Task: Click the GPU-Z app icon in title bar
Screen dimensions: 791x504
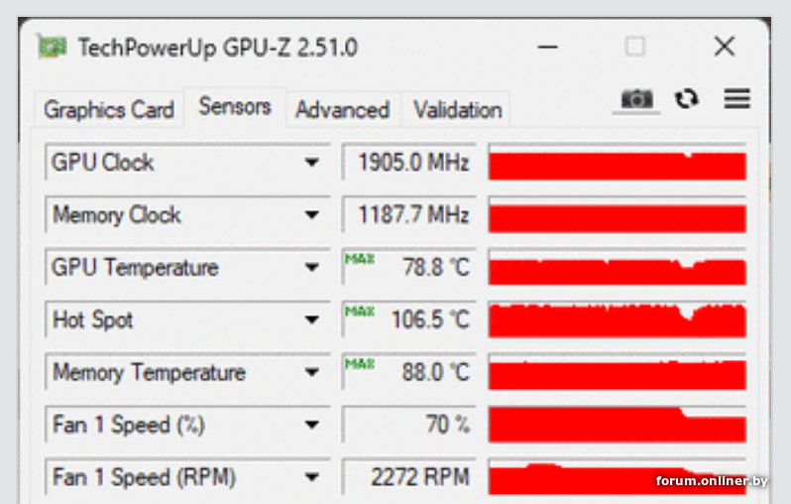Action: coord(52,47)
